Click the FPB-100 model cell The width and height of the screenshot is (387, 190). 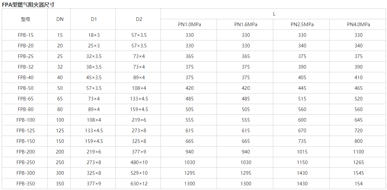pyautogui.click(x=26, y=120)
